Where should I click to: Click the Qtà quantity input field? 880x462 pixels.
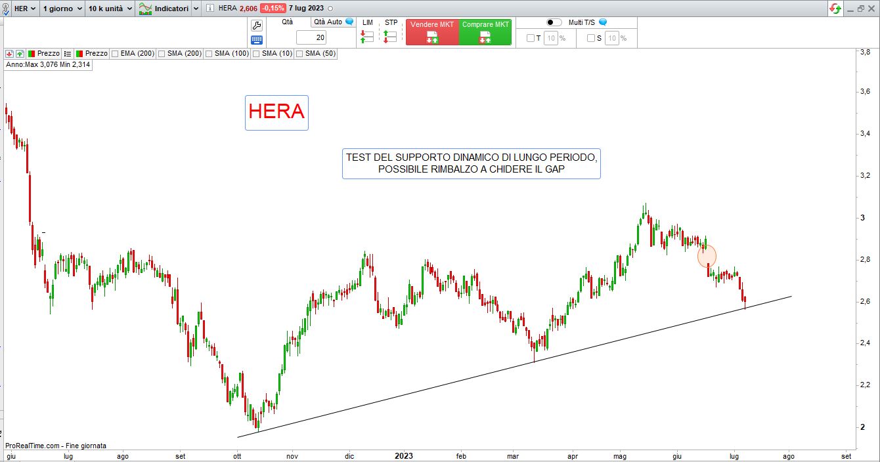click(311, 38)
